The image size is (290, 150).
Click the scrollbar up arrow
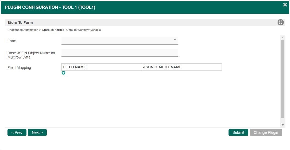tap(283, 38)
